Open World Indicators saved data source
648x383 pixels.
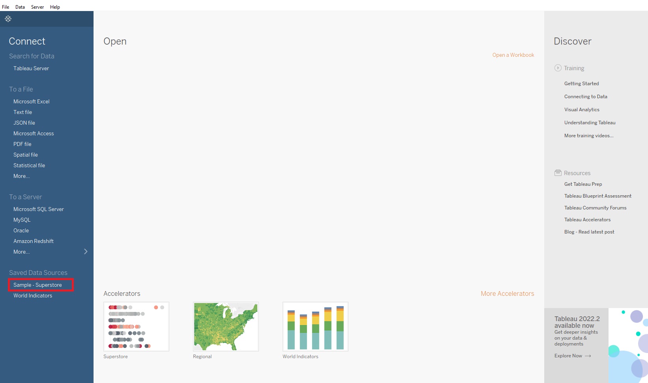click(x=33, y=295)
